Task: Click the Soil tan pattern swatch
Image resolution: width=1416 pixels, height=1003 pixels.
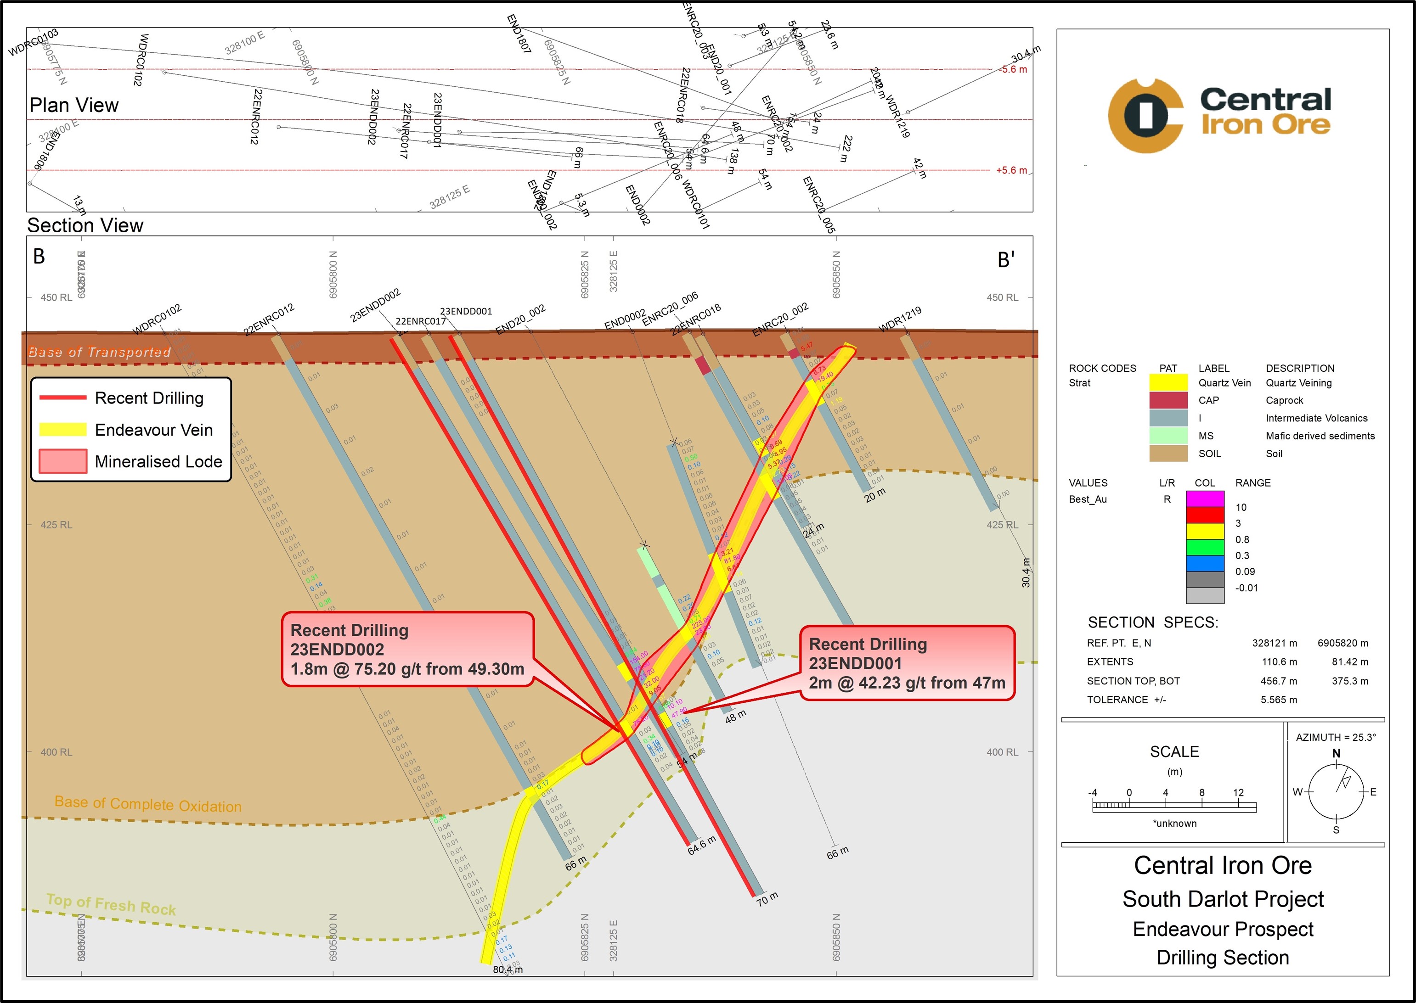Action: pos(1168,454)
